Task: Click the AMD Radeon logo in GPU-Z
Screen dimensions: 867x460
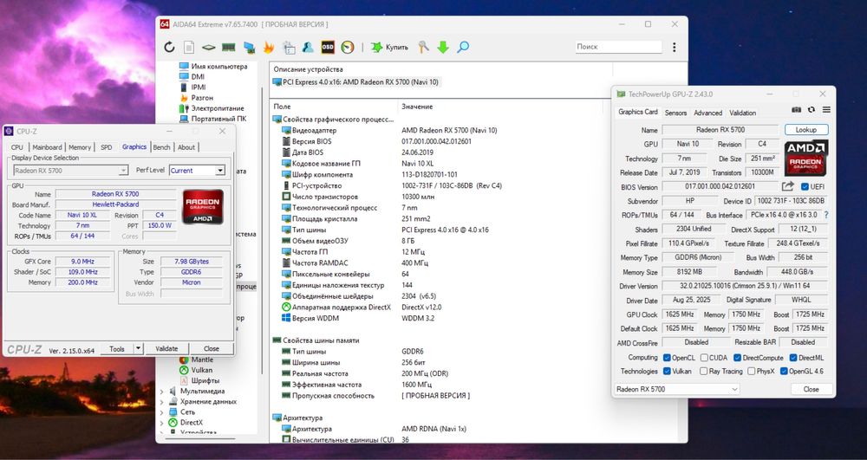Action: [x=805, y=158]
